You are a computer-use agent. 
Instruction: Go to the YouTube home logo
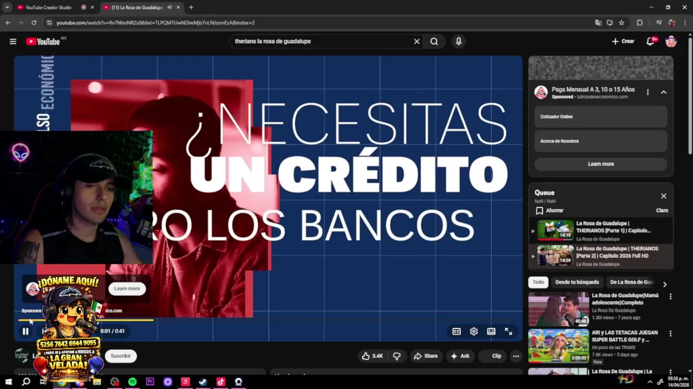tap(43, 42)
